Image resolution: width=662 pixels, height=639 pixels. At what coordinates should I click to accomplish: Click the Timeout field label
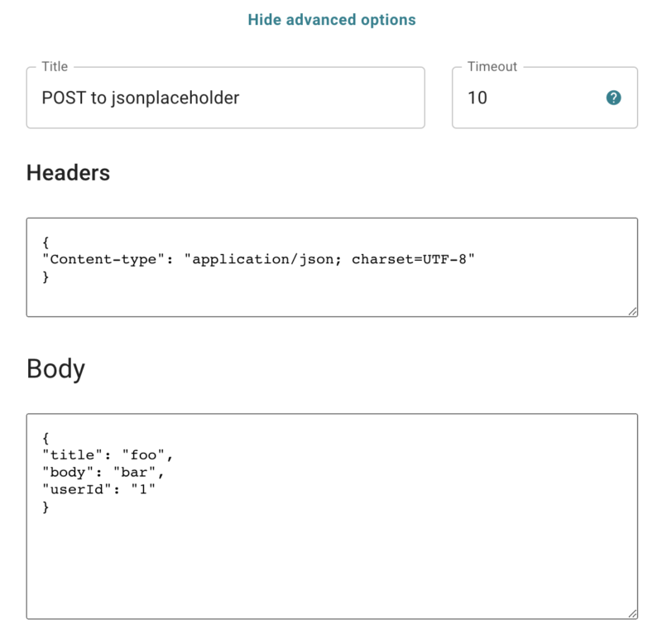pos(492,67)
